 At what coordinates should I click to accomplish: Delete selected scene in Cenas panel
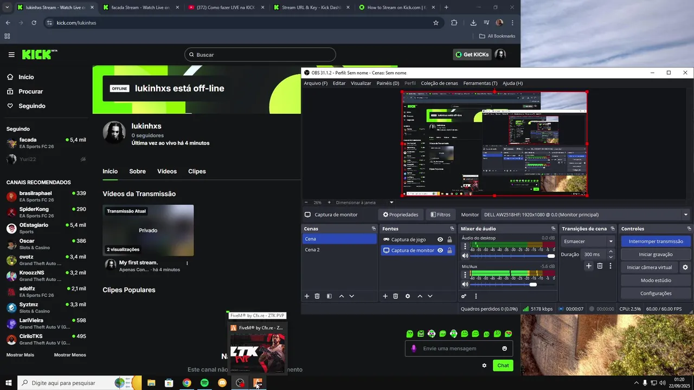[x=317, y=296]
